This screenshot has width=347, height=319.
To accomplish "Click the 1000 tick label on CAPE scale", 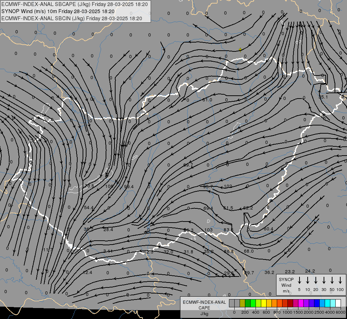I will click(x=287, y=312).
